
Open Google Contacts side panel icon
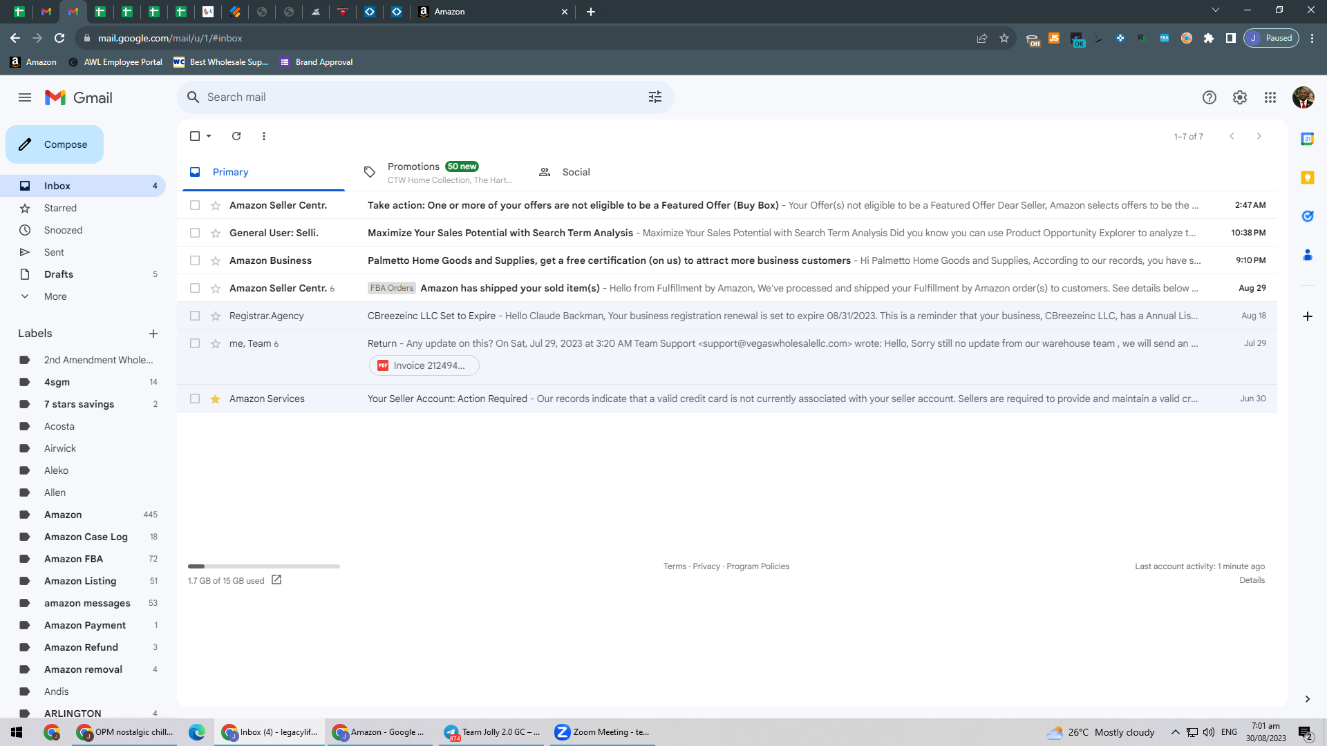pyautogui.click(x=1308, y=255)
